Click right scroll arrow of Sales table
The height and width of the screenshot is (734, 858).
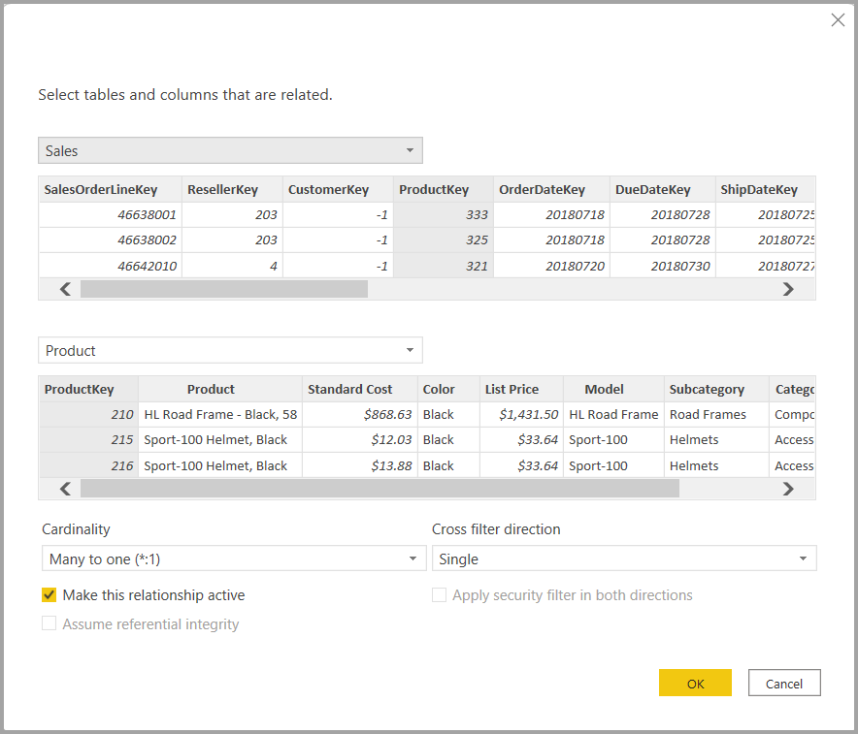click(x=788, y=289)
